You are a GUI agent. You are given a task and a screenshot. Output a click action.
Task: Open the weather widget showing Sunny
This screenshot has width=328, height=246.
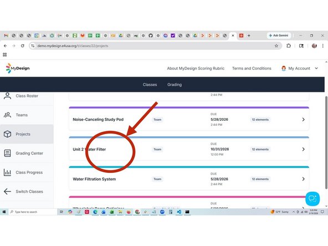(x=279, y=212)
